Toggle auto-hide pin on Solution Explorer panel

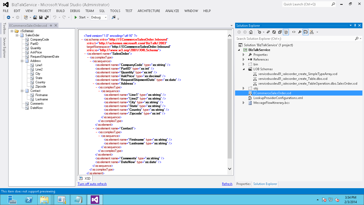coord(355,26)
